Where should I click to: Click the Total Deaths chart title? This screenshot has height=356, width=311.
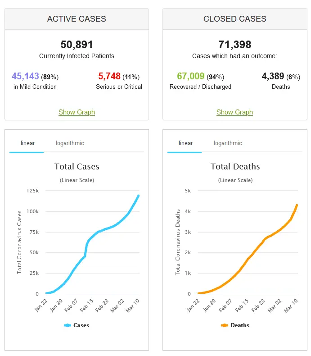click(x=235, y=167)
